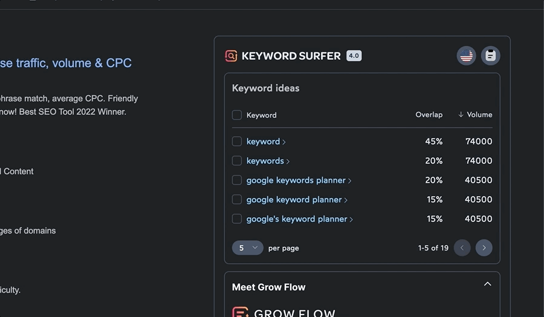Click the 4.0 version badge
The height and width of the screenshot is (317, 544).
pyautogui.click(x=354, y=56)
